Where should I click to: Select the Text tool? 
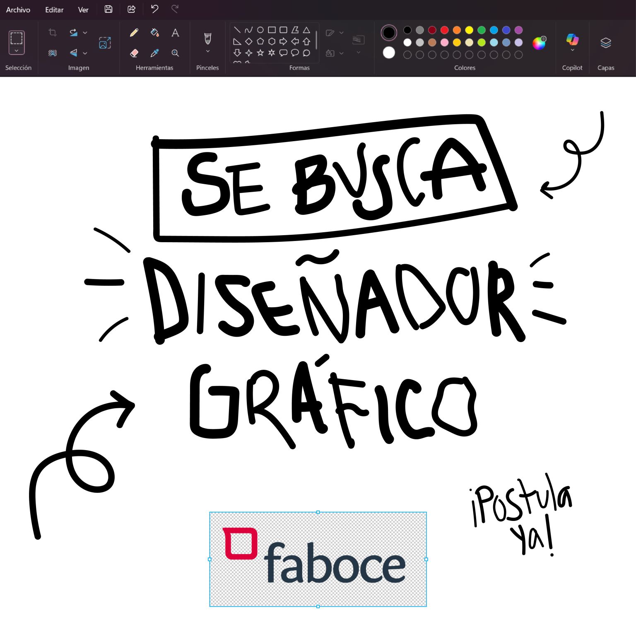175,32
